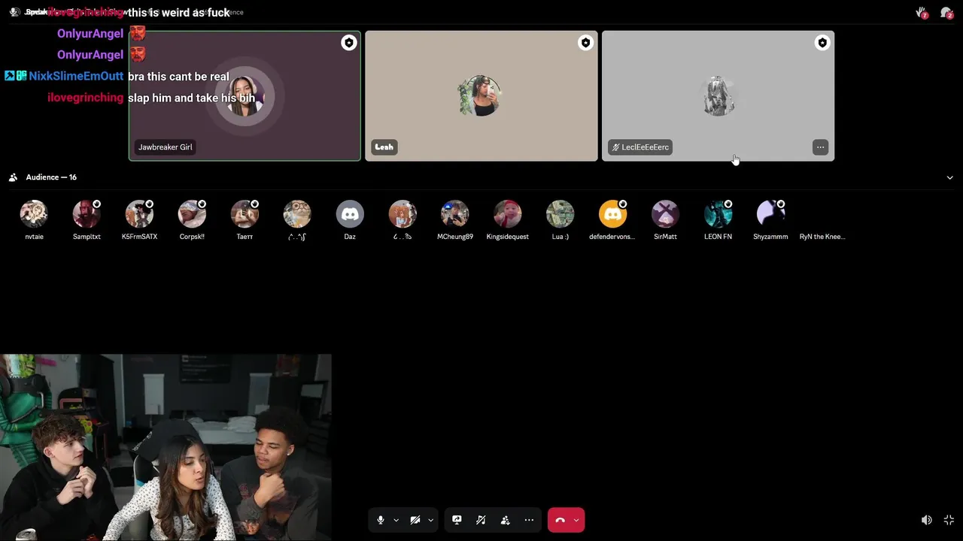Open audience member Kingsidequest avatar
This screenshot has width=963, height=541.
click(508, 214)
